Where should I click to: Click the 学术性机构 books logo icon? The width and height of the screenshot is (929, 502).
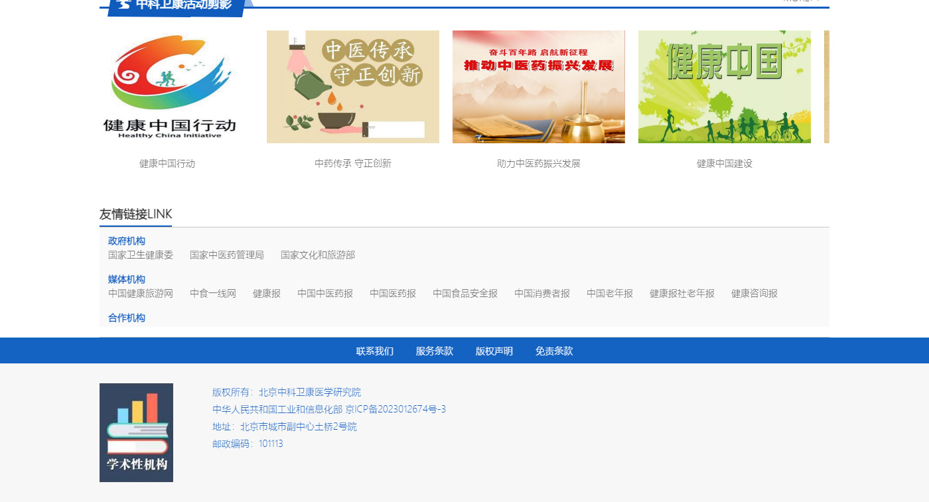[136, 432]
